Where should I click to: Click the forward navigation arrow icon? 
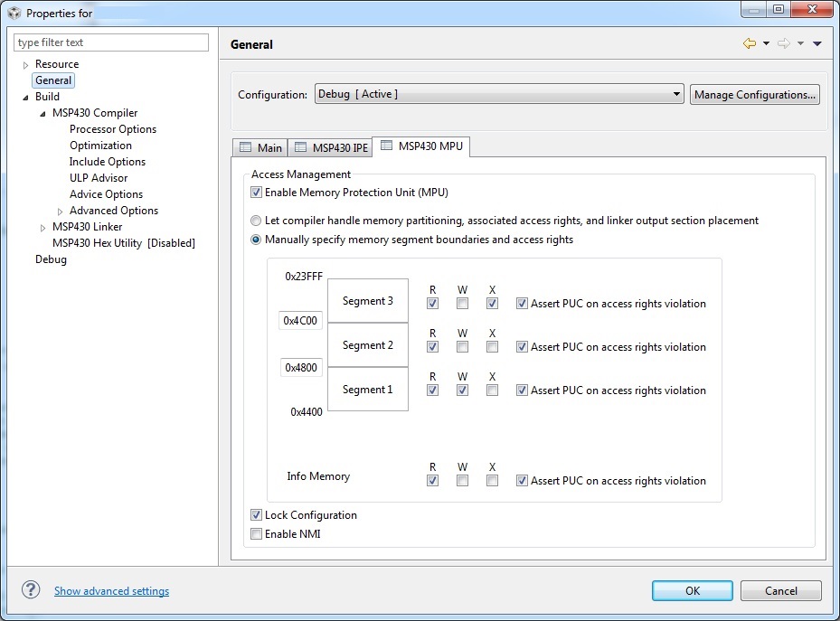click(x=784, y=43)
